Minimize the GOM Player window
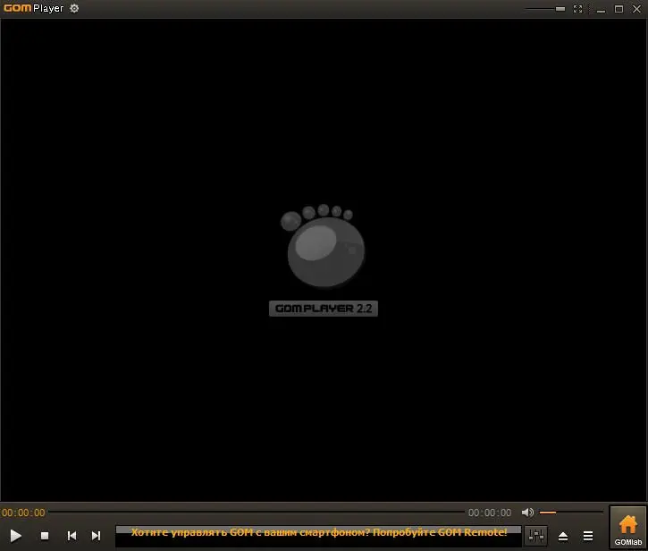648x551 pixels. point(601,9)
